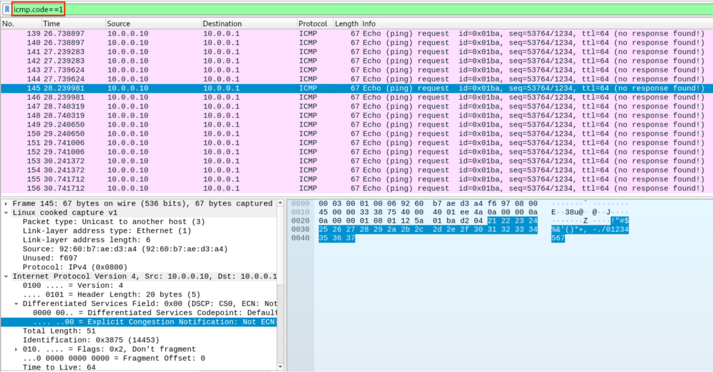This screenshot has height=372, width=713.
Task: Sort packets by the Length column
Action: tap(346, 23)
